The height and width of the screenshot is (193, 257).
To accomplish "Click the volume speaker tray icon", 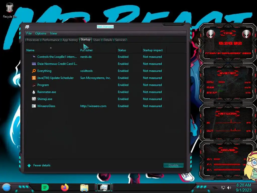I will (x=229, y=187).
